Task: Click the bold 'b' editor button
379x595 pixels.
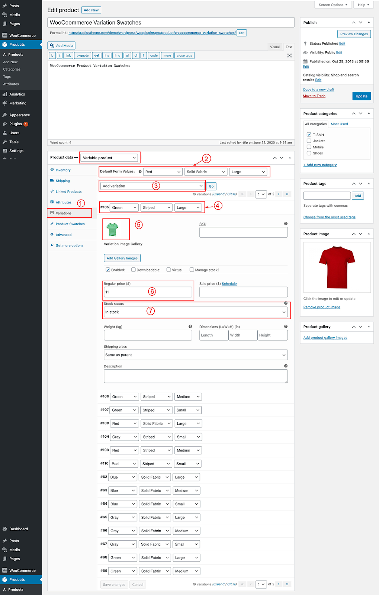Action: coord(52,55)
